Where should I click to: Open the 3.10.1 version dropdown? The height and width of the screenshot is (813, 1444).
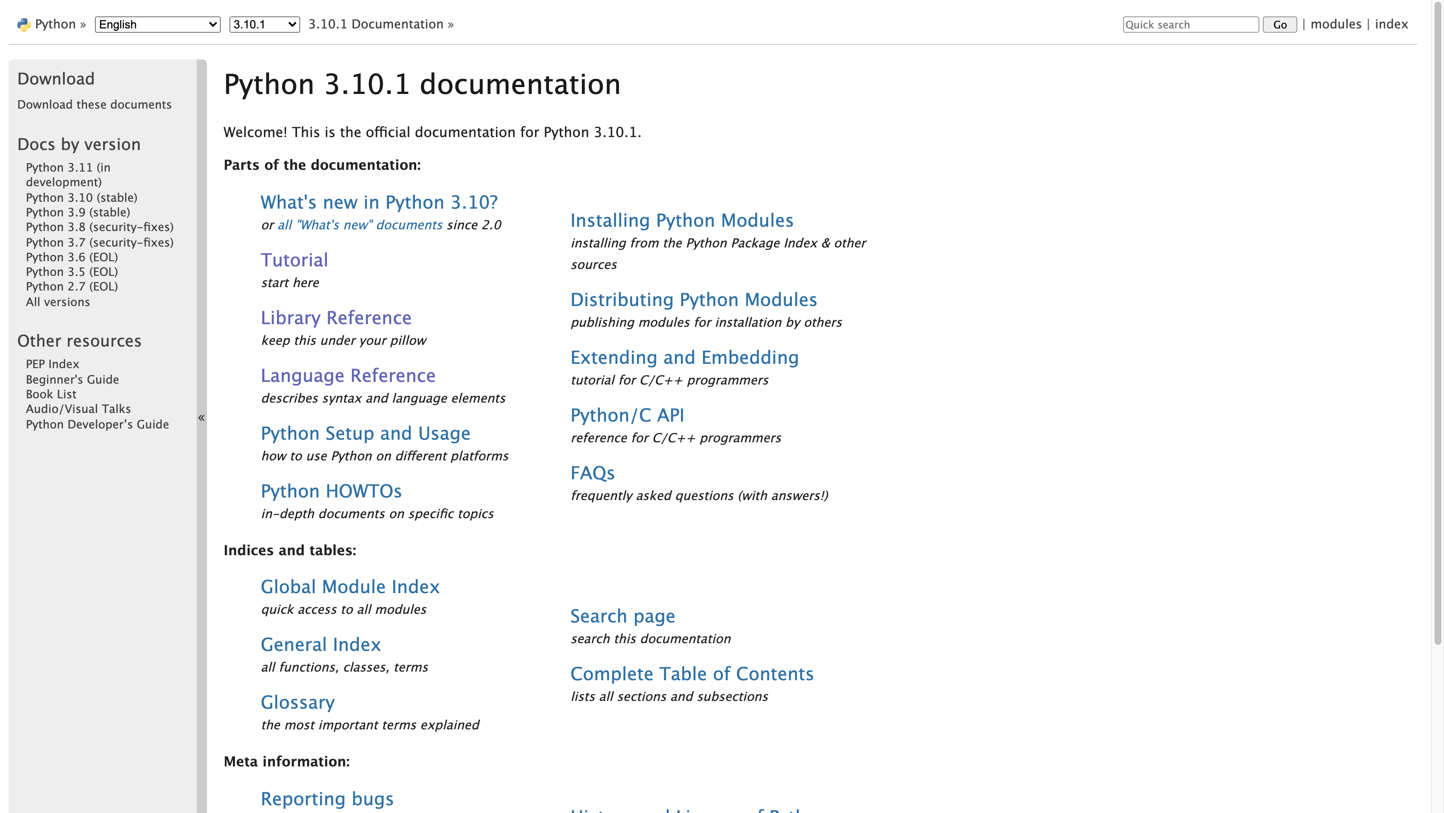tap(264, 25)
